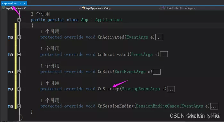Close the App.xaml.cs tab
This screenshot has height=122, width=224.
(x=24, y=4)
